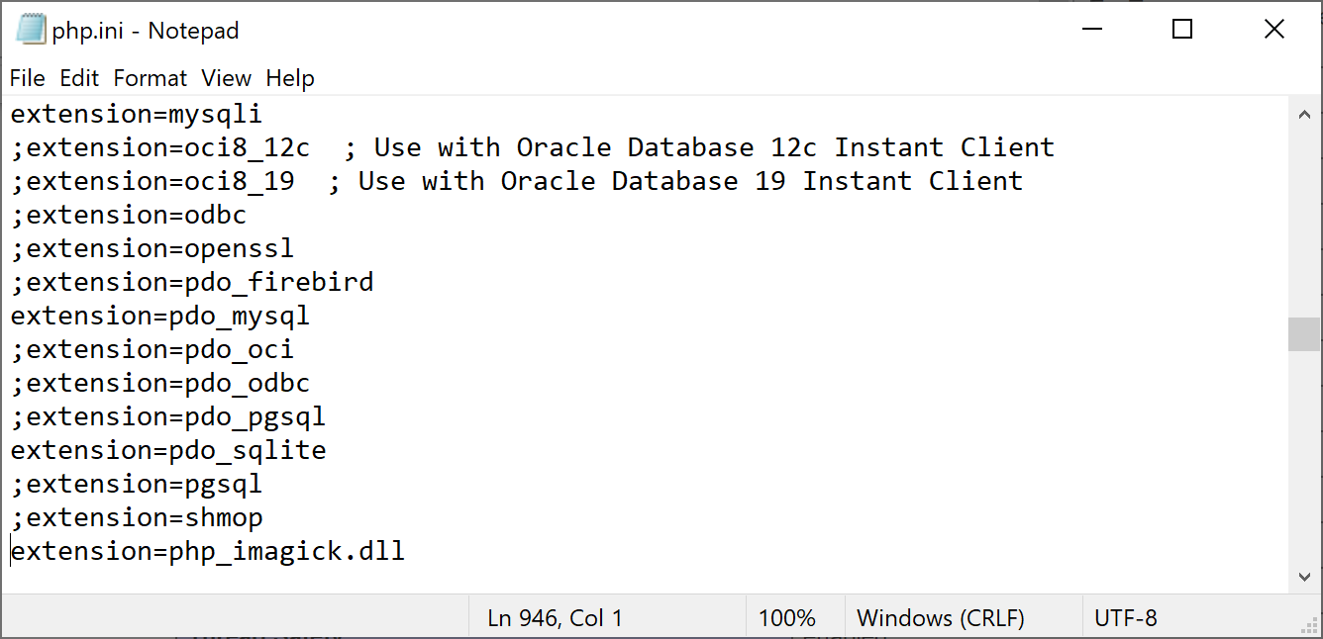Click the 100% zoom status field
The height and width of the screenshot is (639, 1323).
787,618
